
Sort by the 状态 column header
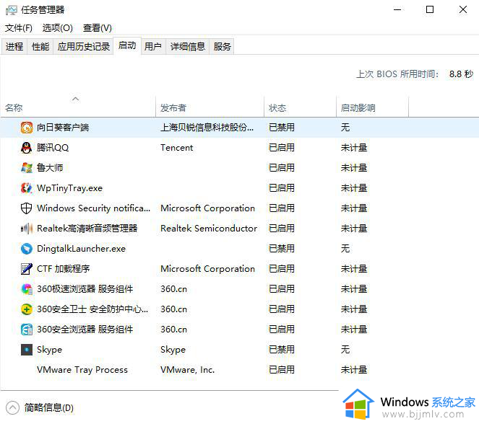point(277,108)
